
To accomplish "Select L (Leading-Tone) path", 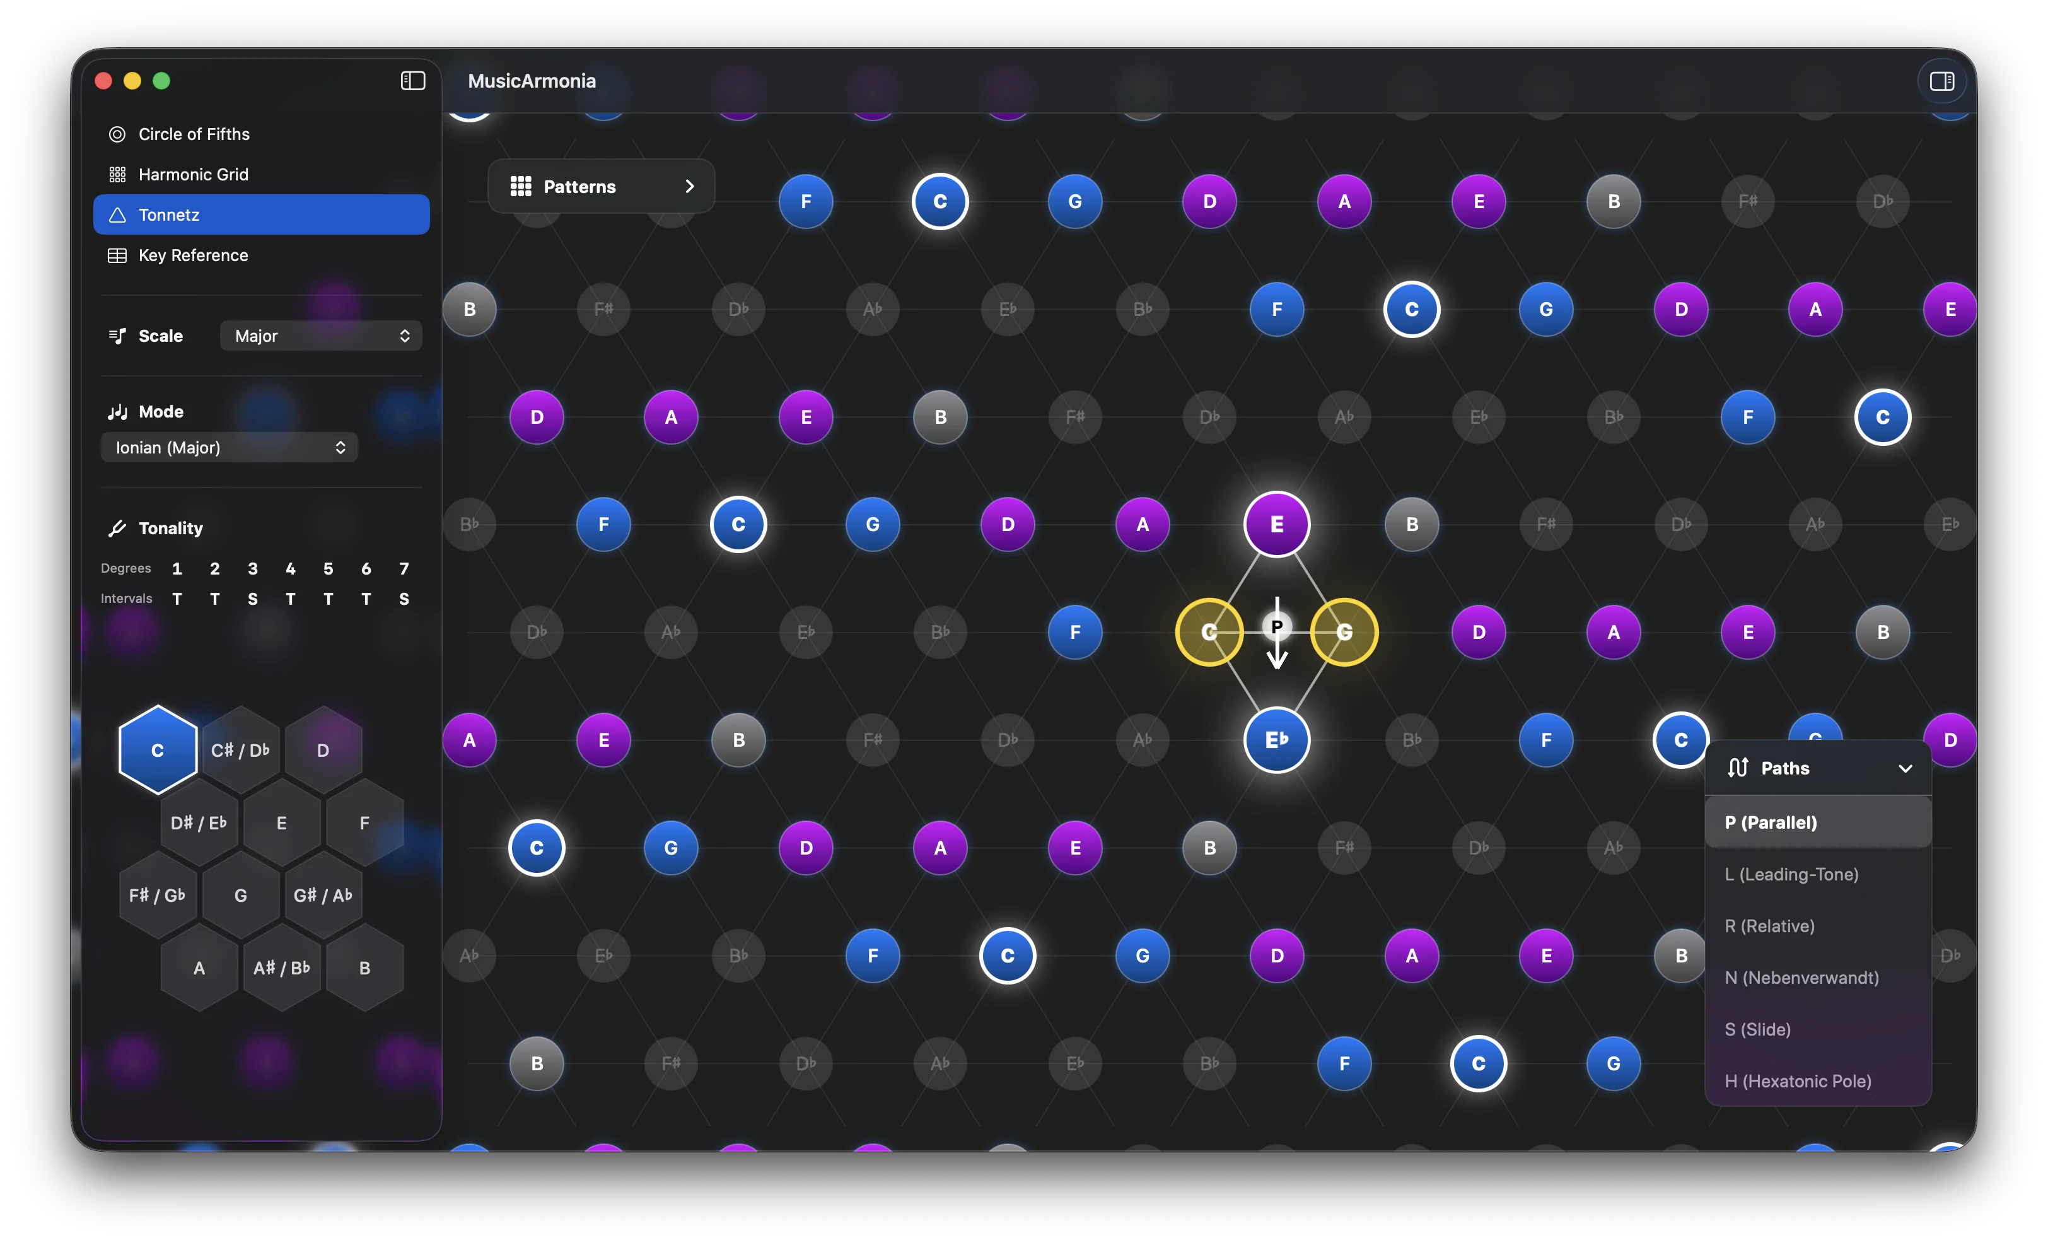I will pyautogui.click(x=1818, y=874).
